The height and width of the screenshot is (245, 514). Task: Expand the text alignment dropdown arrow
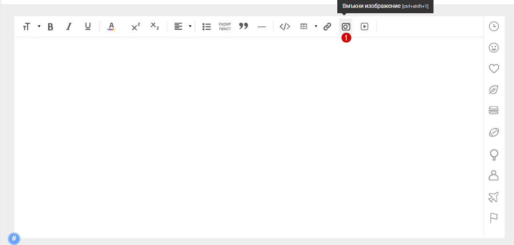coord(190,27)
